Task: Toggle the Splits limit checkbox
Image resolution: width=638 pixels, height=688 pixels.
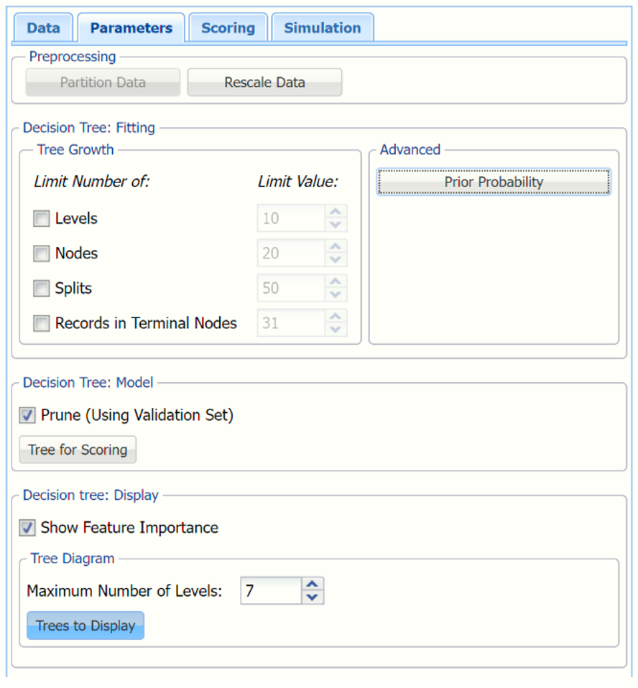Action: (x=42, y=289)
